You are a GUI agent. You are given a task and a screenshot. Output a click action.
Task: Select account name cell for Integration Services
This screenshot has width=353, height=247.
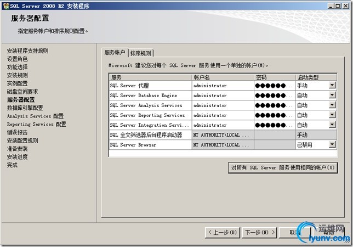point(223,125)
